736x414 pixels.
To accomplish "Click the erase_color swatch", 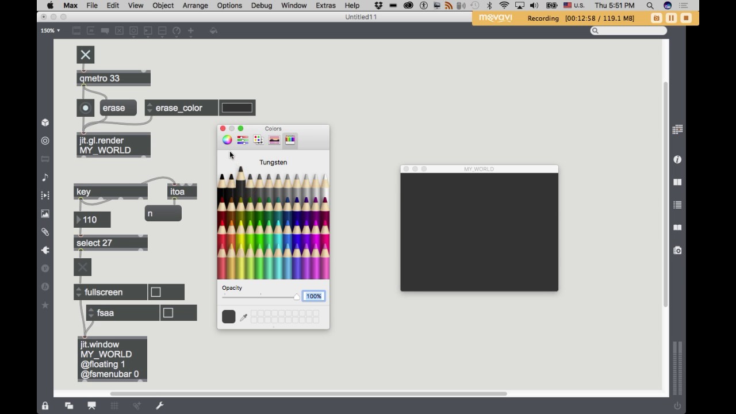I will point(237,108).
